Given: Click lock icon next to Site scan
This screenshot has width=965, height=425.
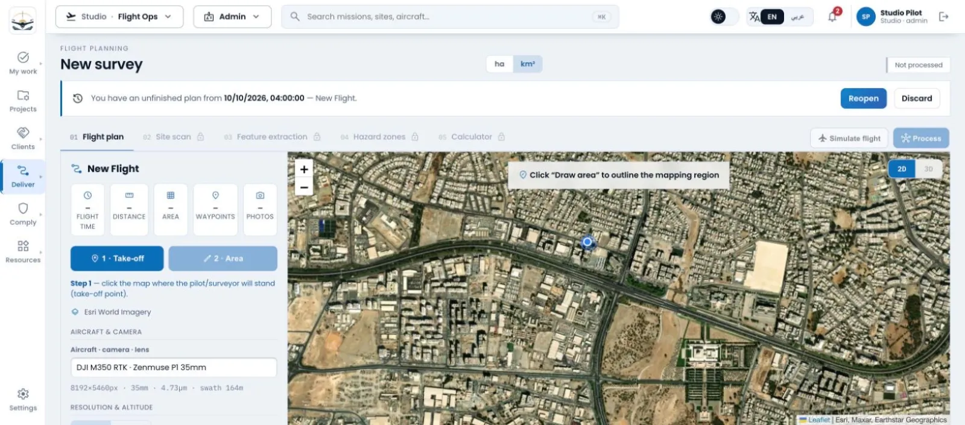Looking at the screenshot, I should pos(201,137).
